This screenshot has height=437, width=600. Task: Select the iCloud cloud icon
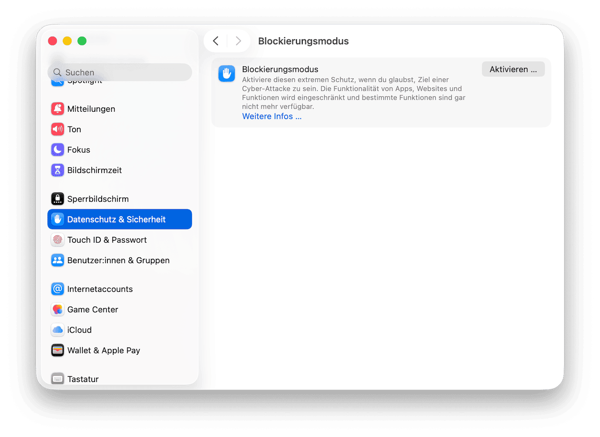tap(57, 330)
